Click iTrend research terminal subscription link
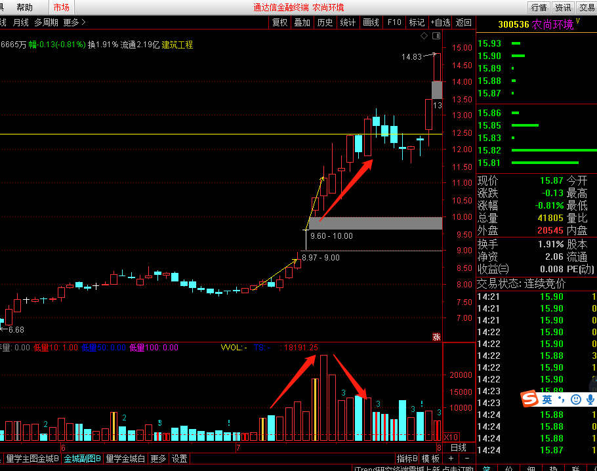The width and height of the screenshot is (597, 471). click(x=414, y=468)
